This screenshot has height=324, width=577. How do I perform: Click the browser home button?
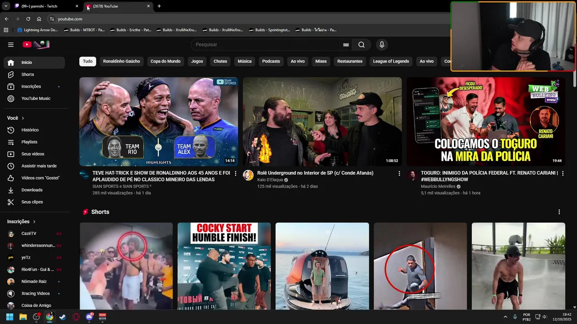[x=39, y=19]
